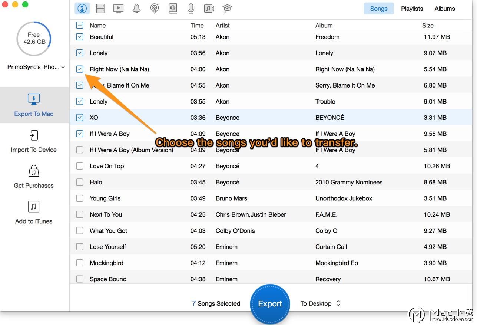Uncheck the Lonely 9.07 MB song checkbox
The width and height of the screenshot is (477, 325).
80,53
